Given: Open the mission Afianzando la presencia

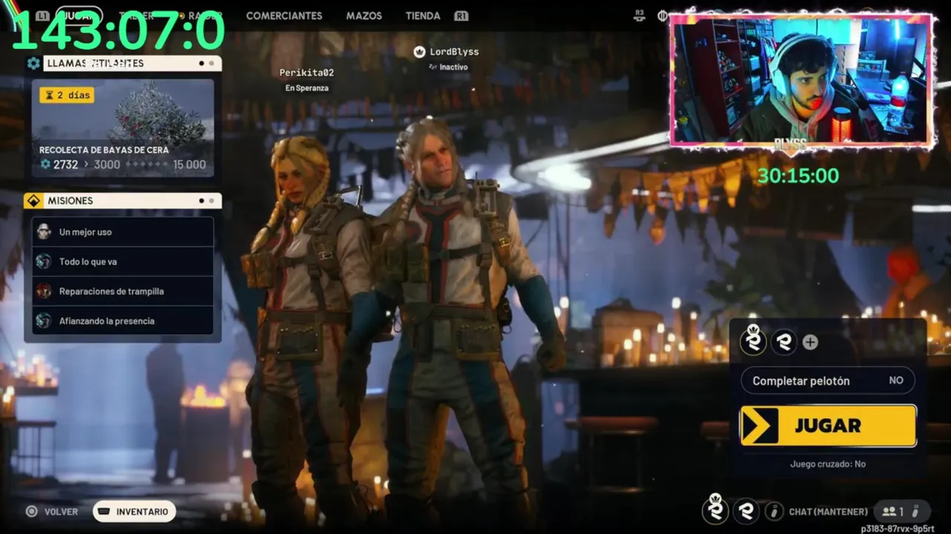Looking at the screenshot, I should (x=123, y=320).
